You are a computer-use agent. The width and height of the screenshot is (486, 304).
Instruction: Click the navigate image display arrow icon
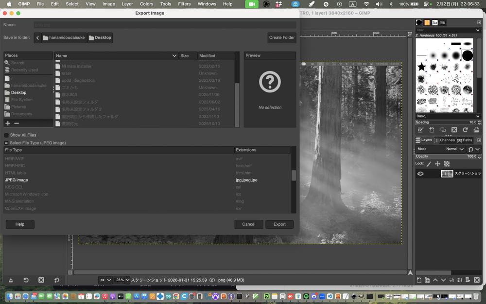point(410,273)
